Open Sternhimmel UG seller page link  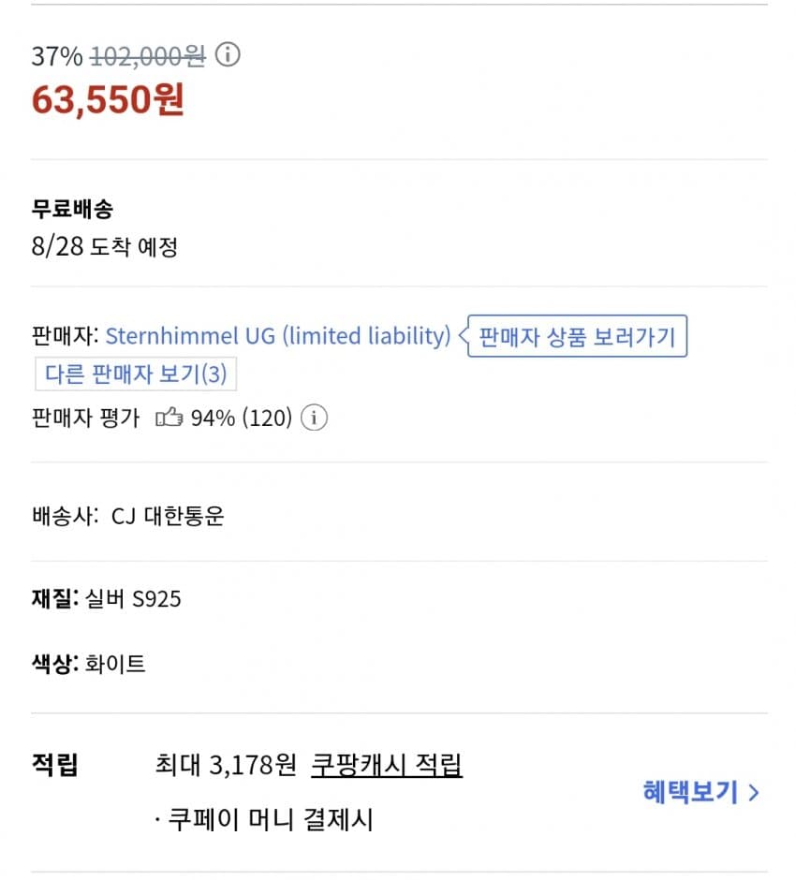tap(278, 336)
